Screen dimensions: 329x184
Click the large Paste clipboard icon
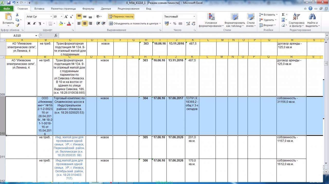click(8, 17)
